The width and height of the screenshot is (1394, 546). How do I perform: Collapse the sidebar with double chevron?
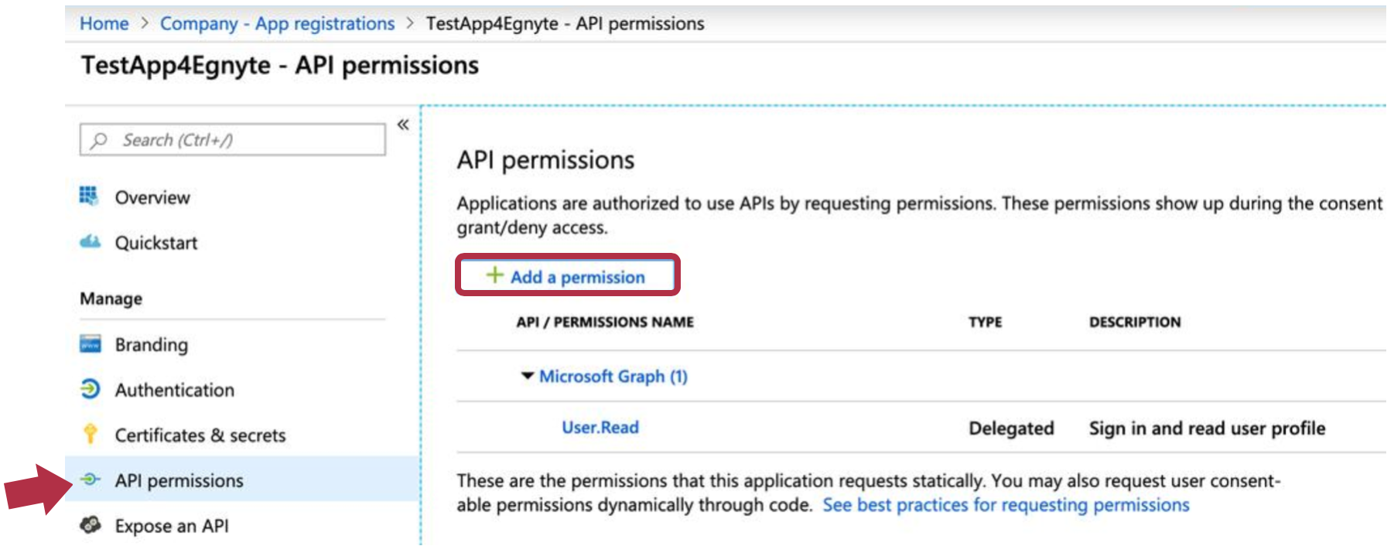pos(403,125)
